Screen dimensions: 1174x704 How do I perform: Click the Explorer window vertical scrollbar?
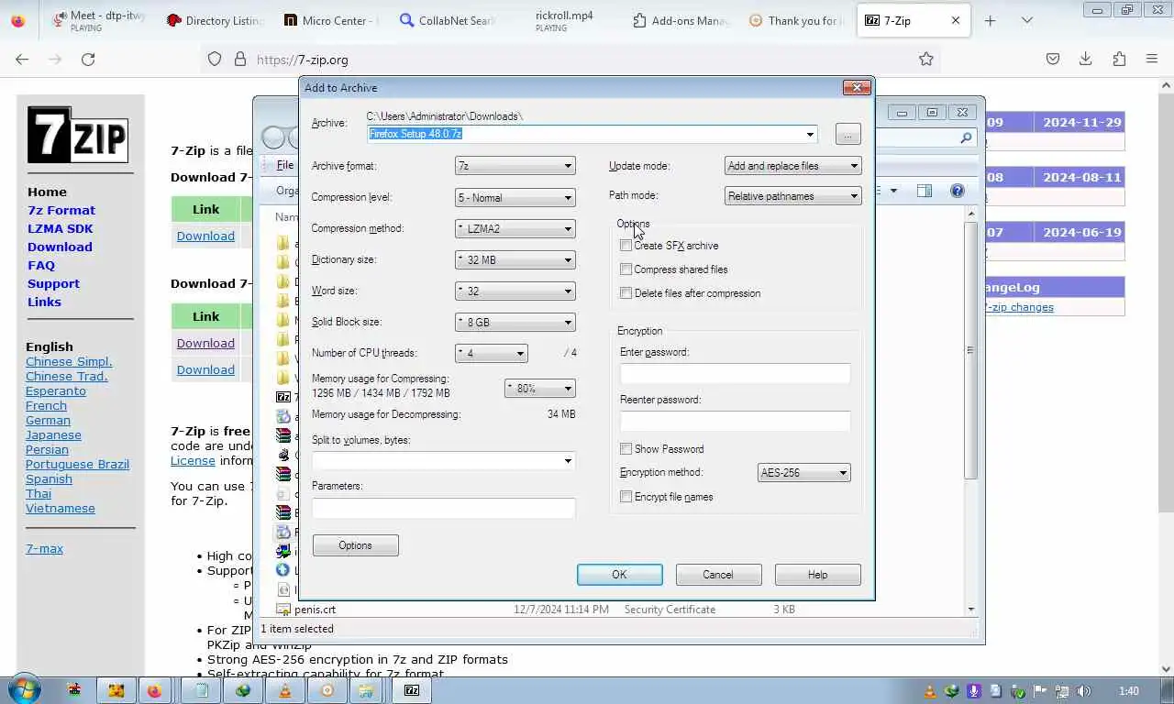click(970, 348)
